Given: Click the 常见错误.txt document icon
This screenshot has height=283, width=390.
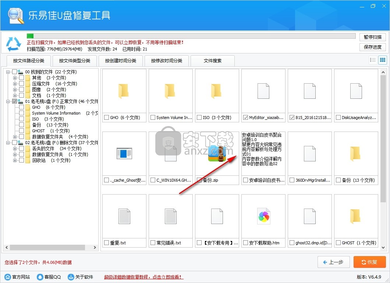Looking at the screenshot, I should 171,216.
